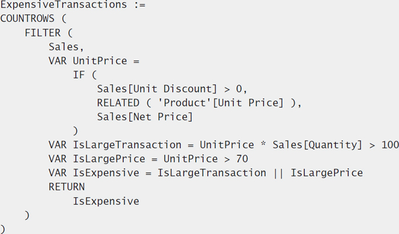Click the FILTER function keyword

(43, 33)
